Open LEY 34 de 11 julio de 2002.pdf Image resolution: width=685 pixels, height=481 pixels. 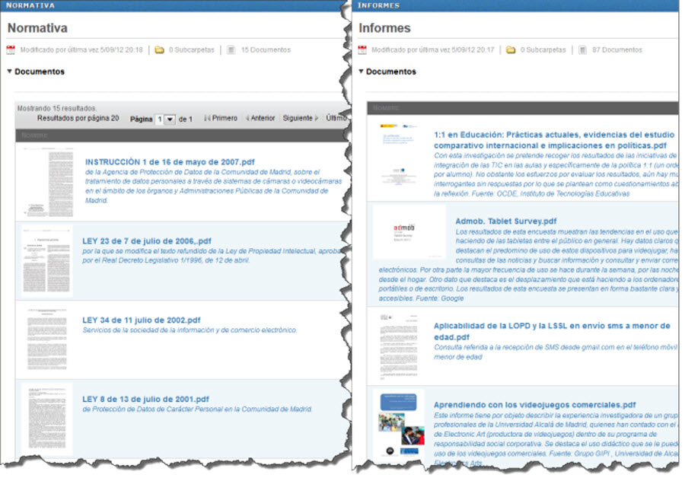[142, 320]
